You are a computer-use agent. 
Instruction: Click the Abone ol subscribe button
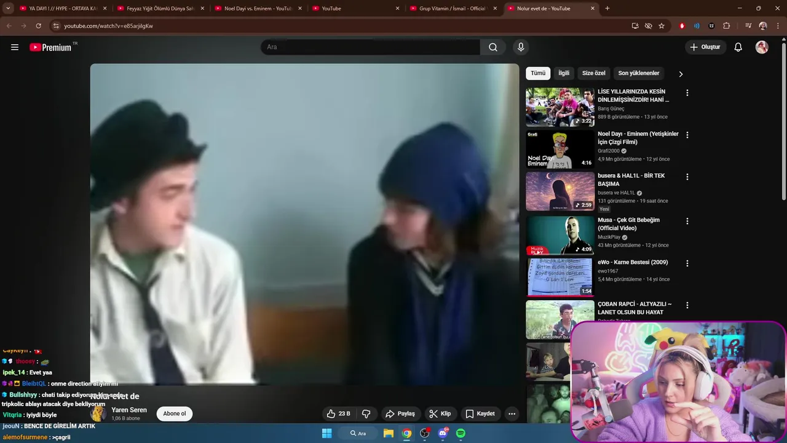(175, 413)
